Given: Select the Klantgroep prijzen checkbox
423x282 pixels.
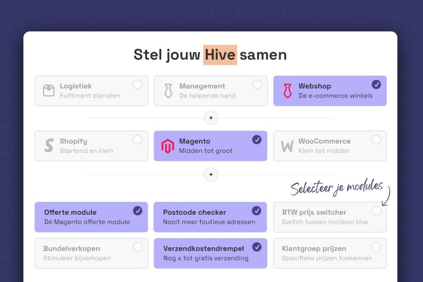Looking at the screenshot, I should coord(376,247).
